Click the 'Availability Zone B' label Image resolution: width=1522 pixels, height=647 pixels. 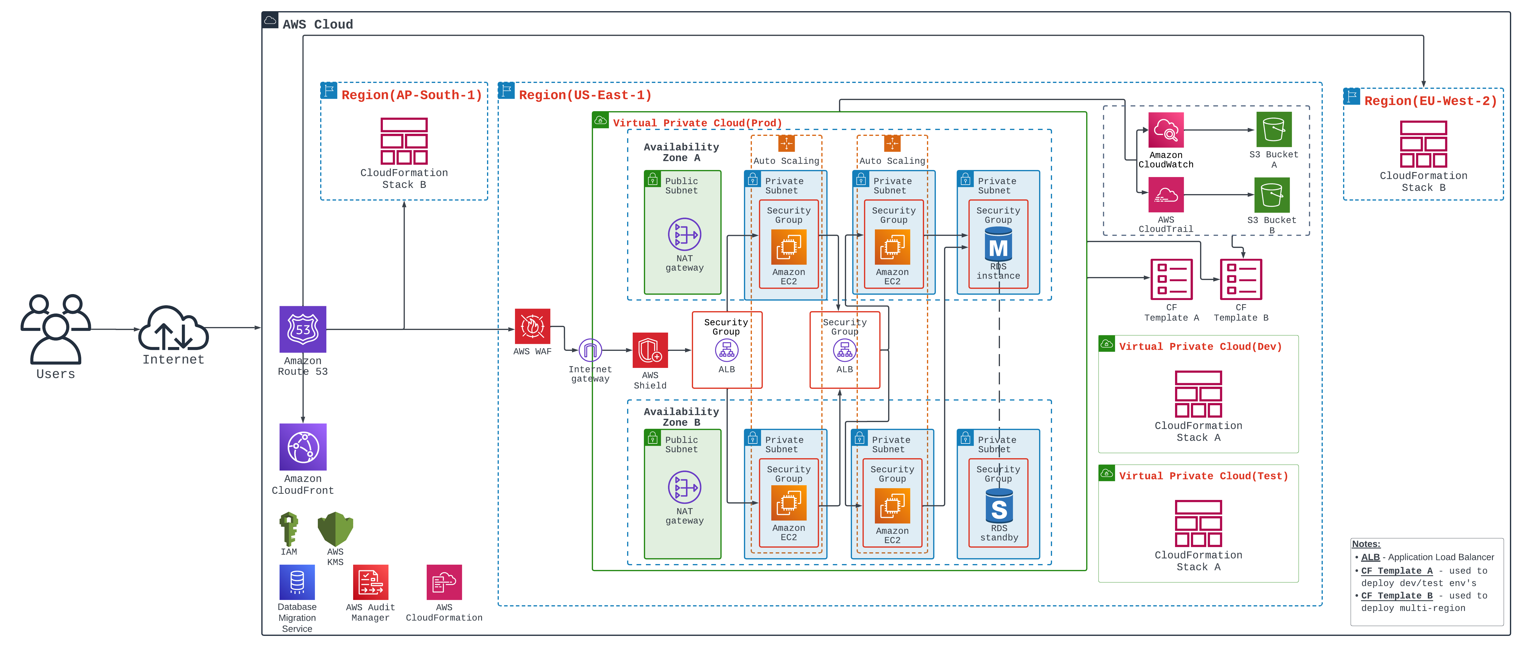[x=681, y=417]
